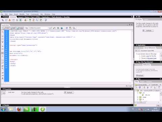
Task: Switch to the Application insert category
Action: tap(46, 17)
